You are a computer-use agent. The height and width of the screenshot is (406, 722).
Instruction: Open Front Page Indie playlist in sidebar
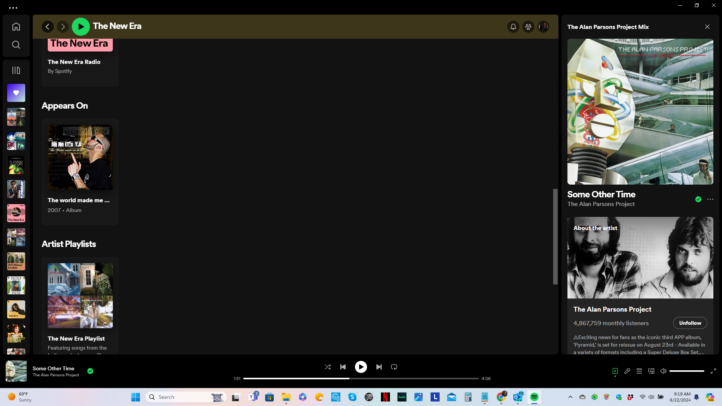coord(16,285)
